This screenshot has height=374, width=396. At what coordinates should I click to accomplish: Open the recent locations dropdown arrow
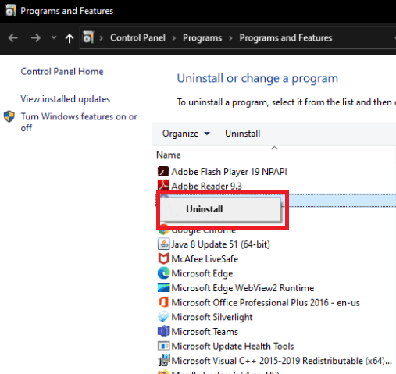(54, 37)
